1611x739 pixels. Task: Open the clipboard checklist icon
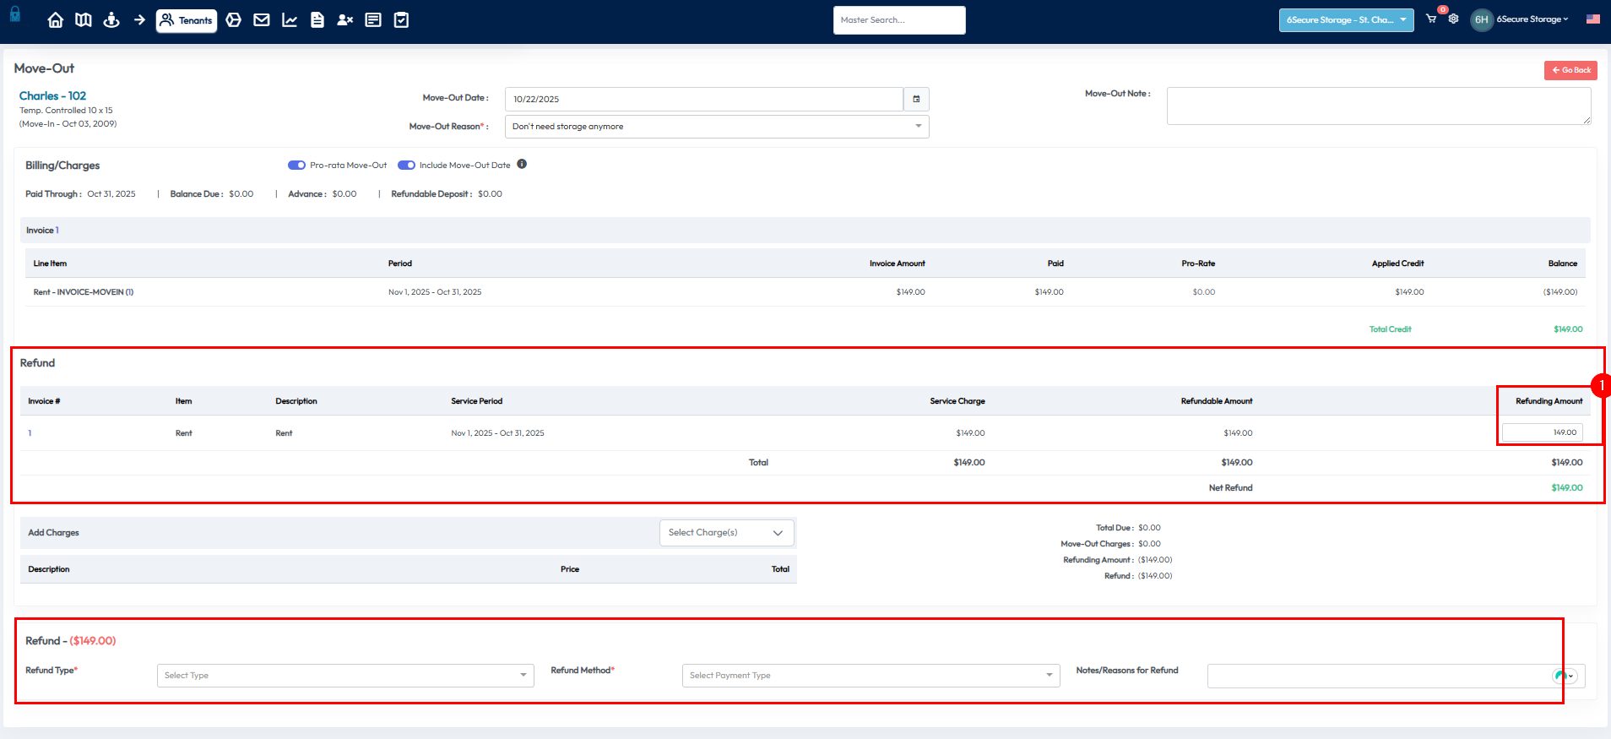tap(402, 20)
